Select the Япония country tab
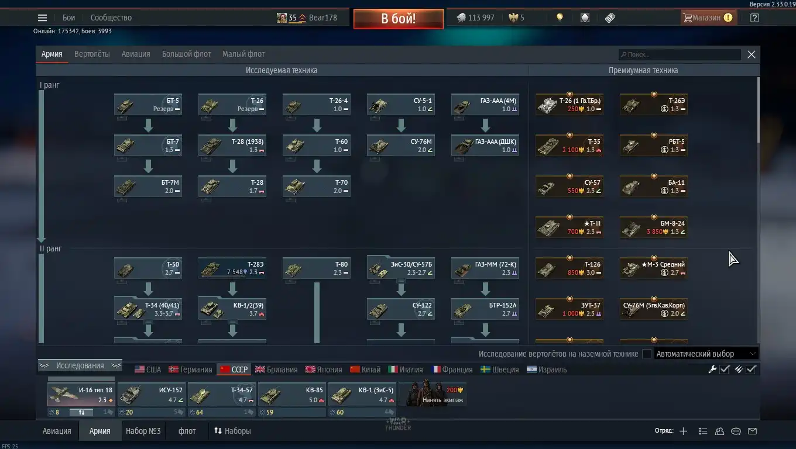The image size is (796, 449). [x=324, y=369]
